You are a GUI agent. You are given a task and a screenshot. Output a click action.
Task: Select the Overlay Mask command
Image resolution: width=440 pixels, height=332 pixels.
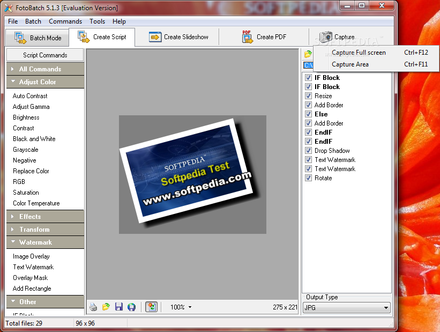pos(31,278)
